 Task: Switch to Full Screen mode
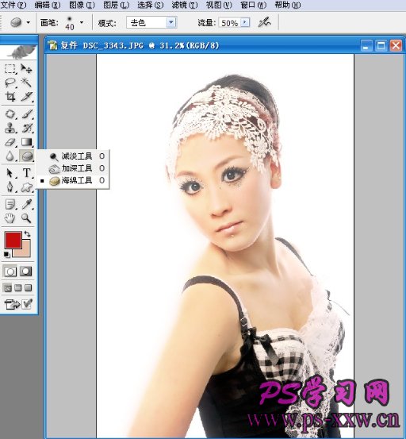click(x=29, y=288)
